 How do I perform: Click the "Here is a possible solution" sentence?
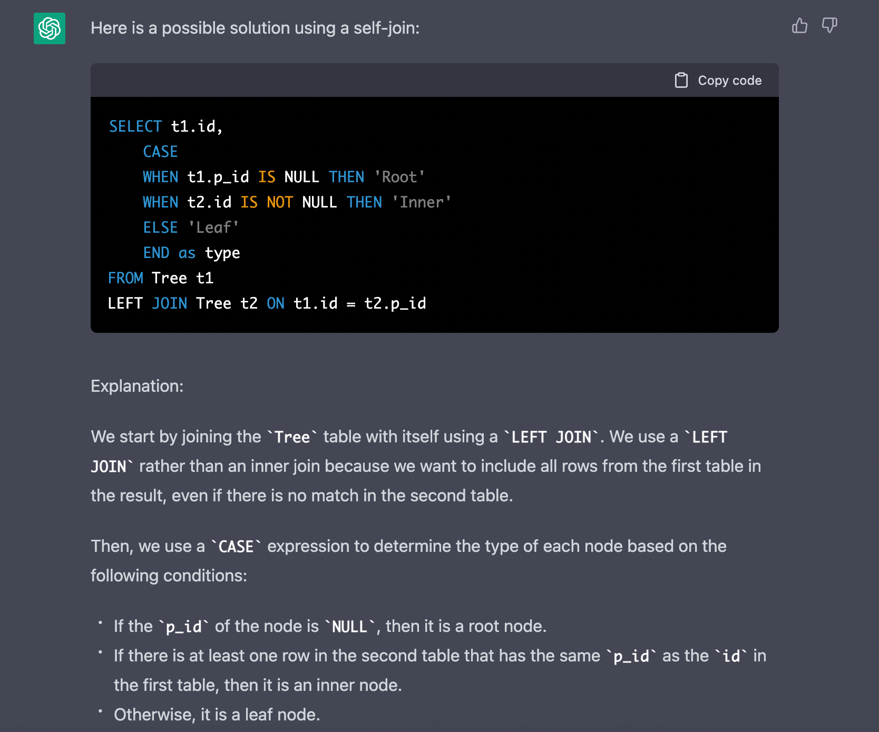tap(255, 28)
